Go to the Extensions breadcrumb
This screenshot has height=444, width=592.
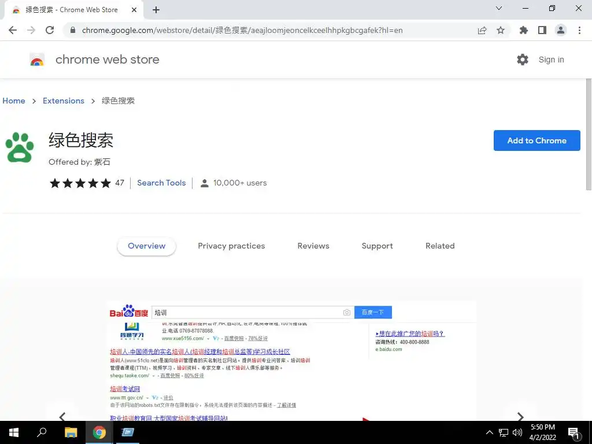(x=64, y=101)
